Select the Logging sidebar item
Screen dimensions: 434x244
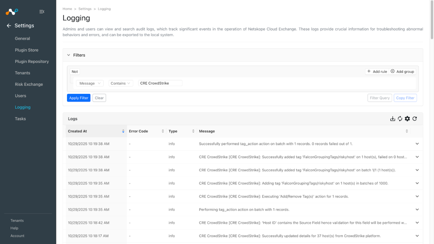coord(23,107)
